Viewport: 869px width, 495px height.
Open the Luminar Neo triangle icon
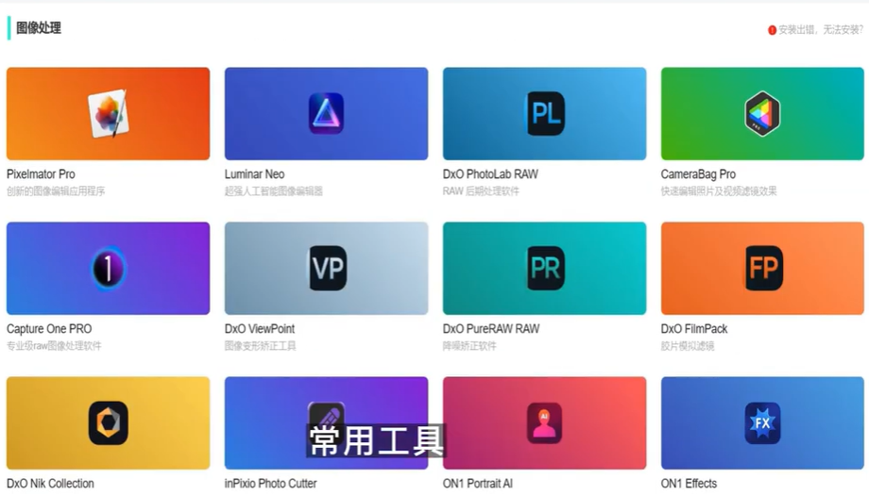pos(326,113)
